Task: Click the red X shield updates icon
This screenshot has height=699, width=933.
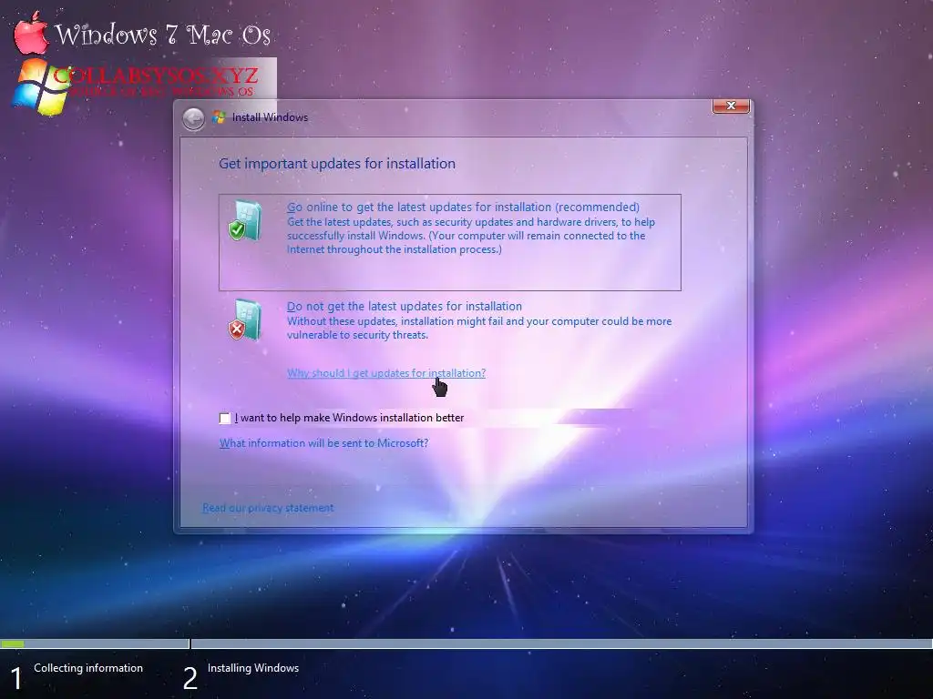Action: (245, 320)
